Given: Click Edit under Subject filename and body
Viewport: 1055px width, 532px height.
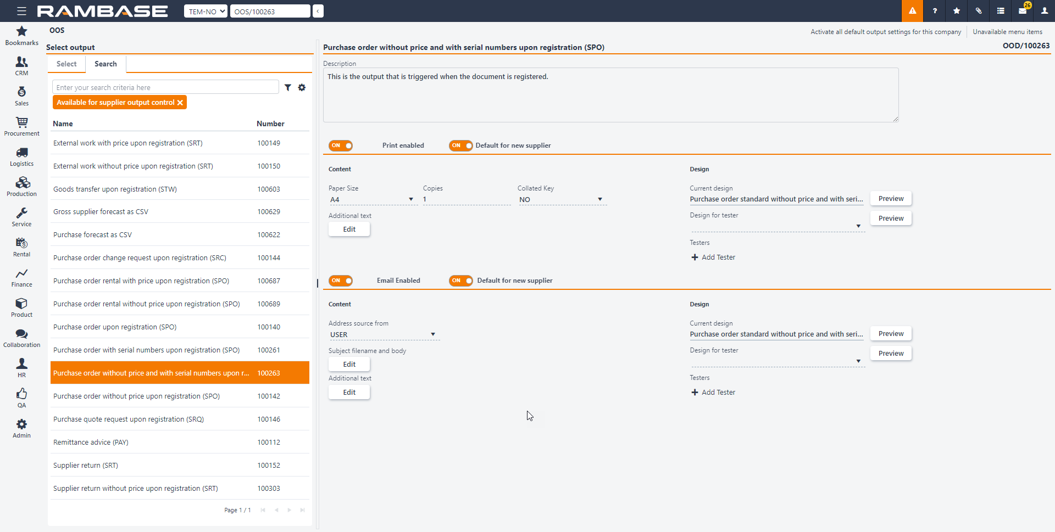Looking at the screenshot, I should (349, 364).
